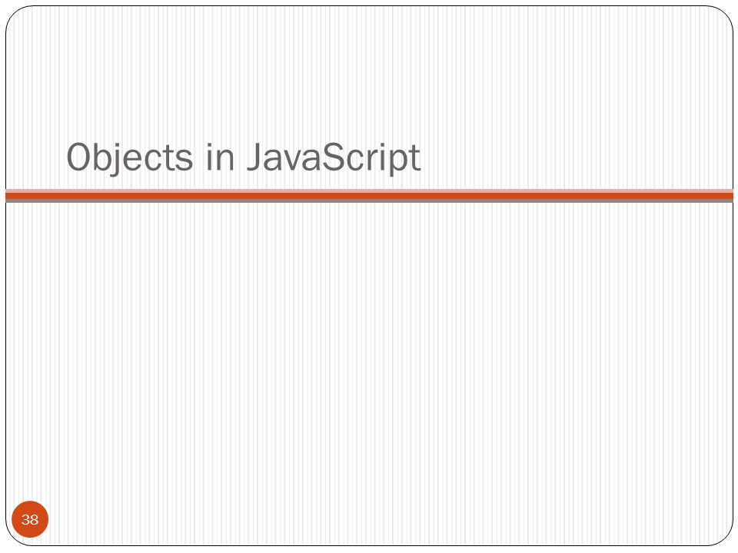The height and width of the screenshot is (553, 738).
Task: Click the number '38' inside the orange badge
Action: (30, 520)
